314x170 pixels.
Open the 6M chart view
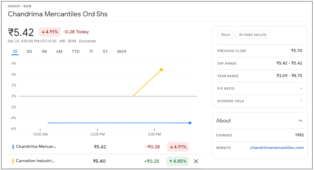59,52
